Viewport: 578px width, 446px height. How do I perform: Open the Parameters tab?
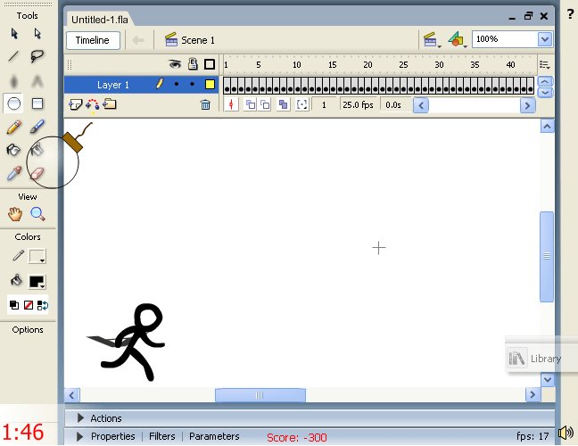point(214,436)
